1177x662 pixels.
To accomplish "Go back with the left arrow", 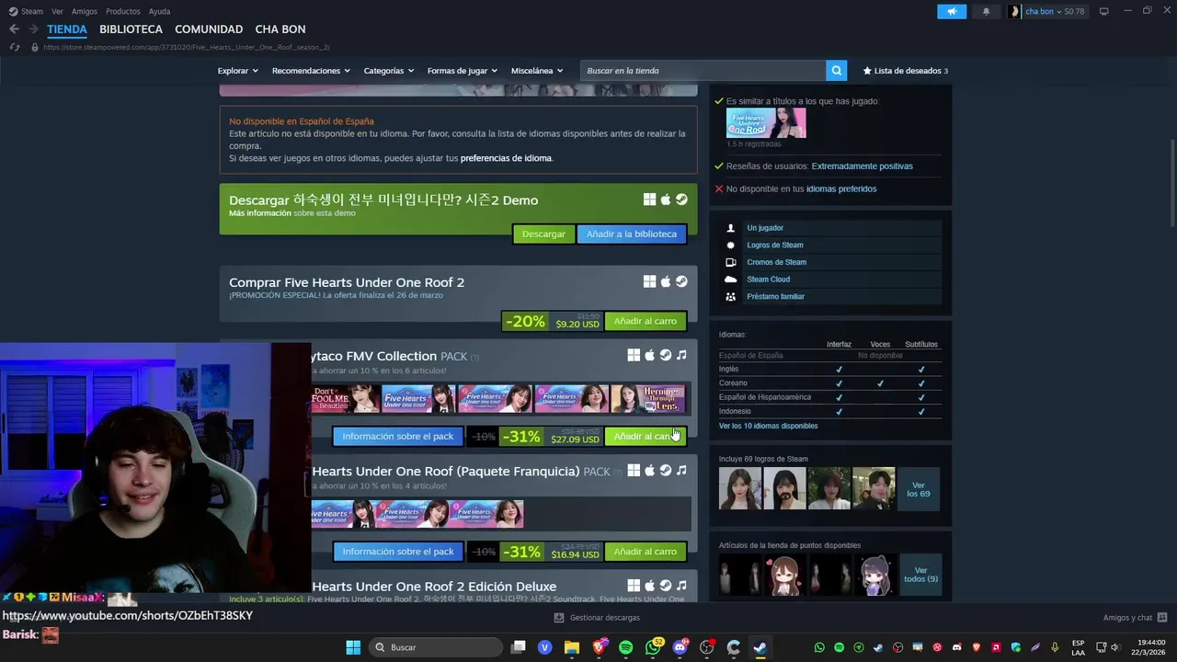I will click(14, 29).
